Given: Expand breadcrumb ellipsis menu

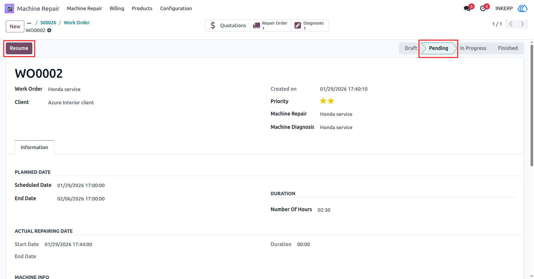Looking at the screenshot, I should pos(29,23).
